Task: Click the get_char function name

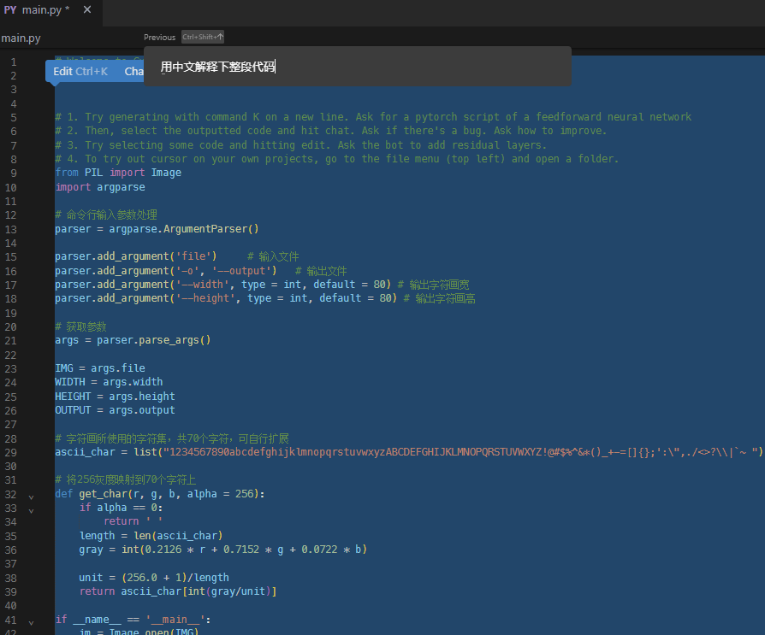Action: [x=104, y=494]
